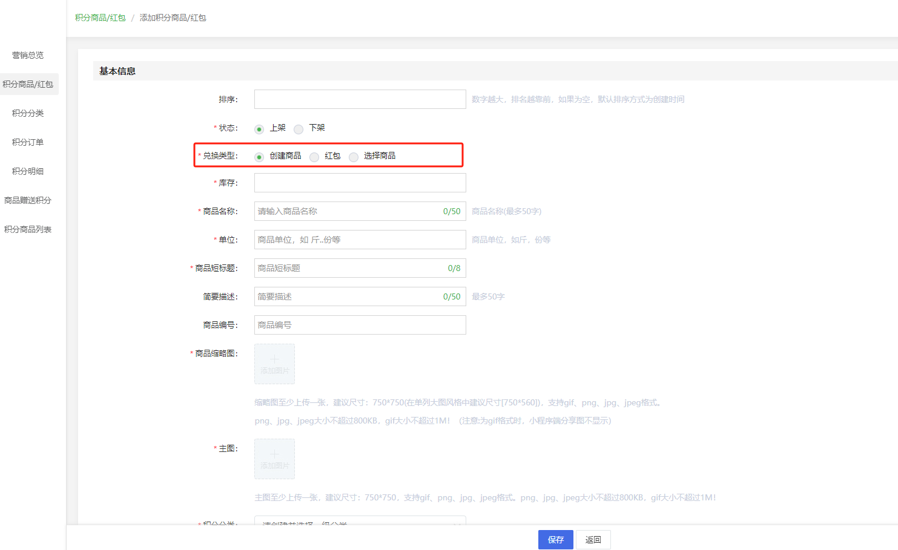This screenshot has width=898, height=550.
Task: Open 商品赠送积分 sidebar item
Action: [x=28, y=200]
